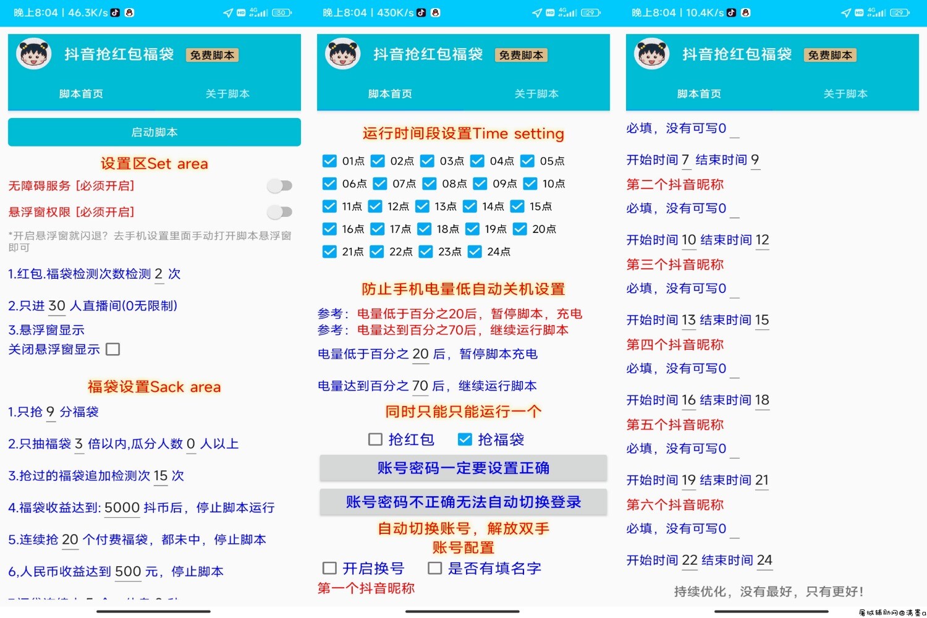
Task: Select the 第一个抖音昵称 label
Action: point(366,588)
